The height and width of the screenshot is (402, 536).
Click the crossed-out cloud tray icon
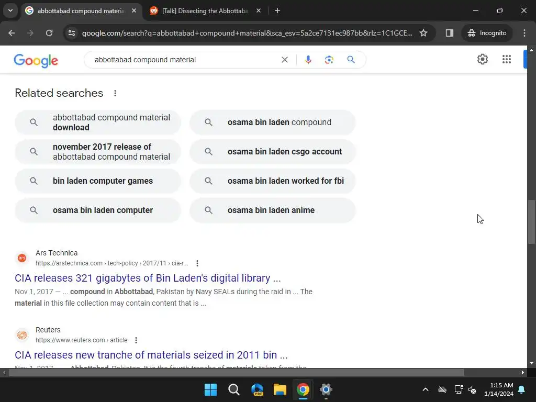[x=442, y=389]
